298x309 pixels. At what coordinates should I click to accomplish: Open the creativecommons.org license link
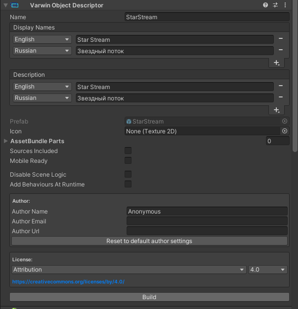pos(68,281)
